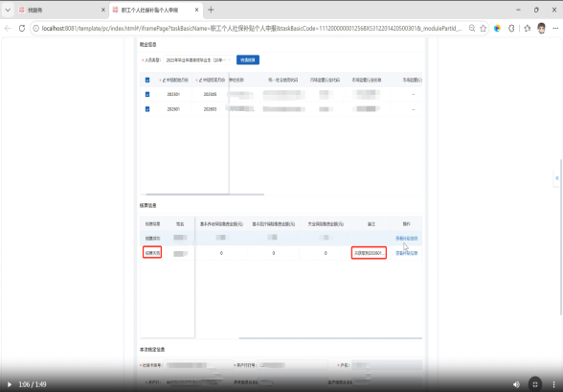Close the 找服务 tab
Screen dimensions: 563x392
click(x=103, y=10)
